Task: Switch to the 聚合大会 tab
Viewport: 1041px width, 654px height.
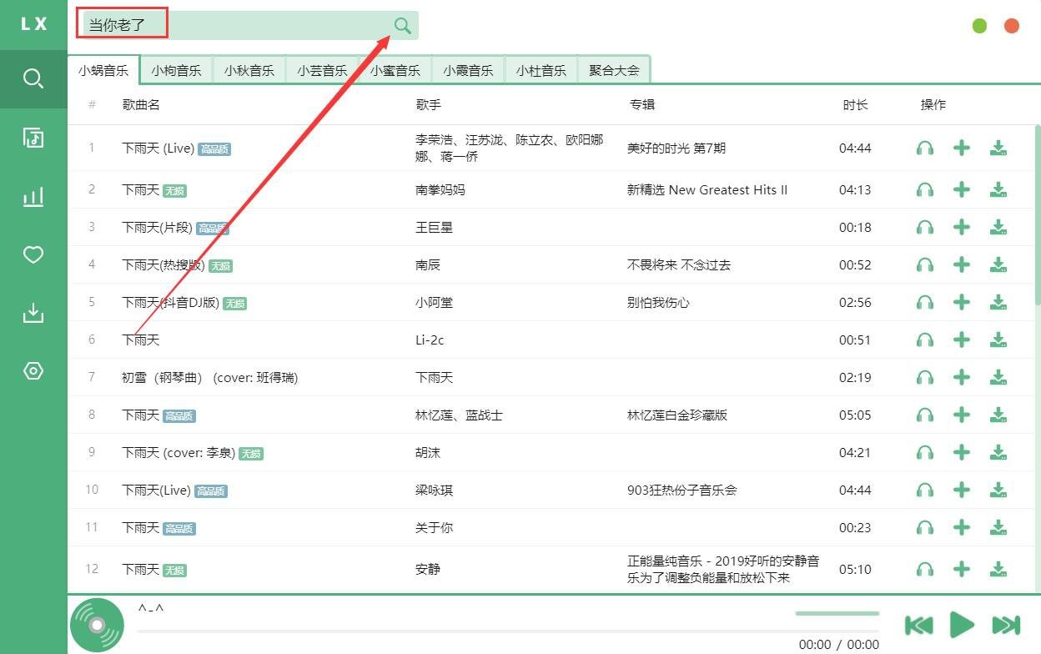Action: (x=614, y=71)
